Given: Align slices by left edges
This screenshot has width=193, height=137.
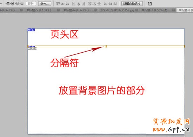Looking at the screenshot, I should pyautogui.click(x=74, y=4).
